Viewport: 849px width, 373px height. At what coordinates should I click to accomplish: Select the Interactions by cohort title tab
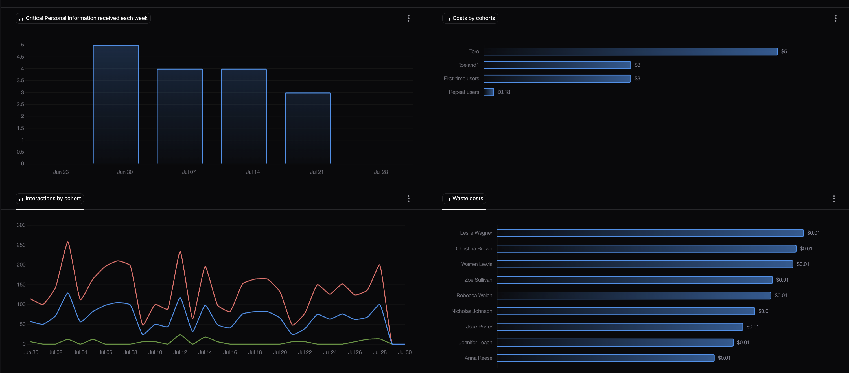(53, 199)
